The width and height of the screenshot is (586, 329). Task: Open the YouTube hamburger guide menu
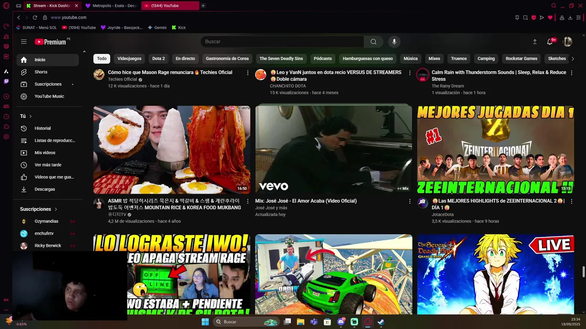pyautogui.click(x=24, y=42)
